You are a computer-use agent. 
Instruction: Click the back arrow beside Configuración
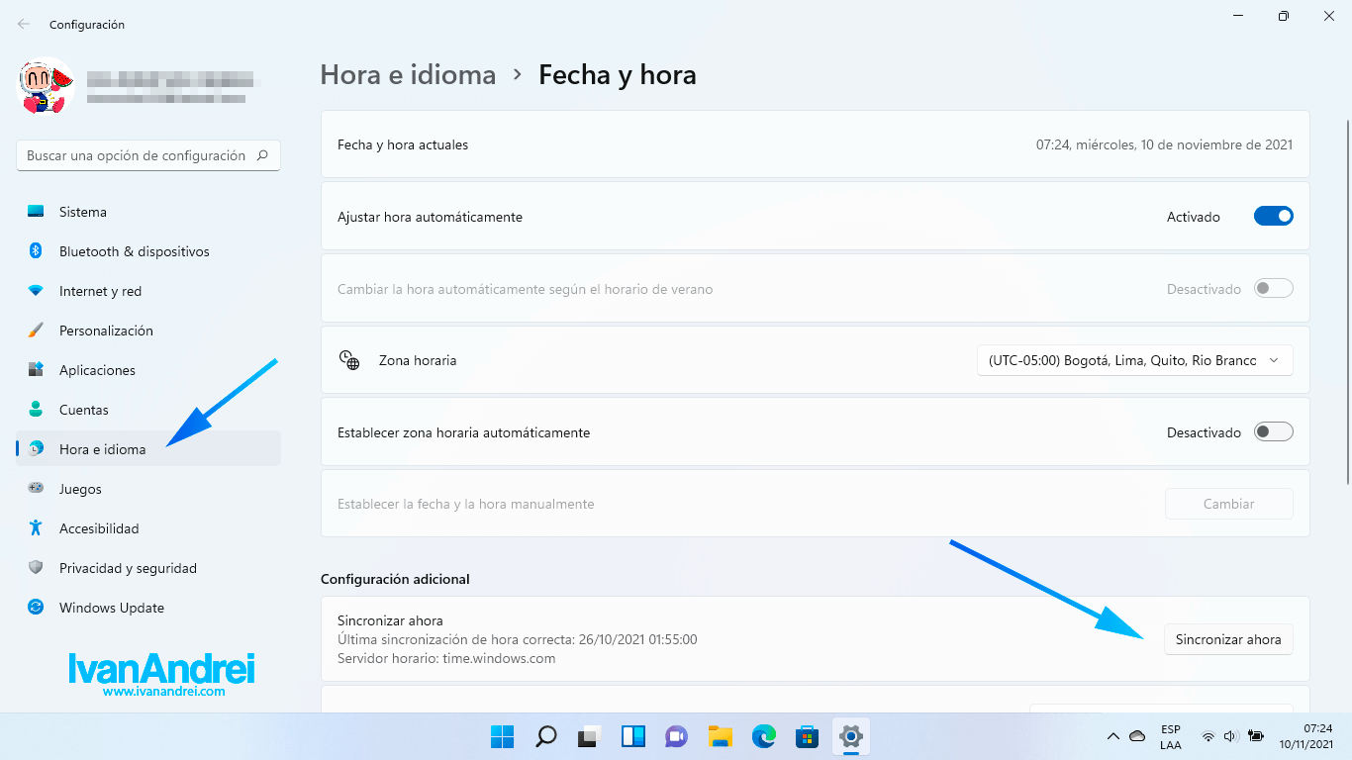[24, 24]
